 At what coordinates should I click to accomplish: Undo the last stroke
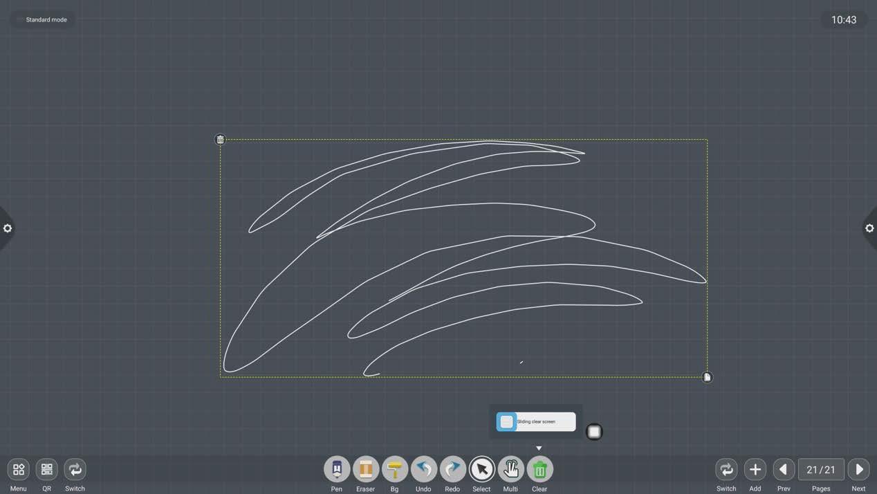click(424, 469)
